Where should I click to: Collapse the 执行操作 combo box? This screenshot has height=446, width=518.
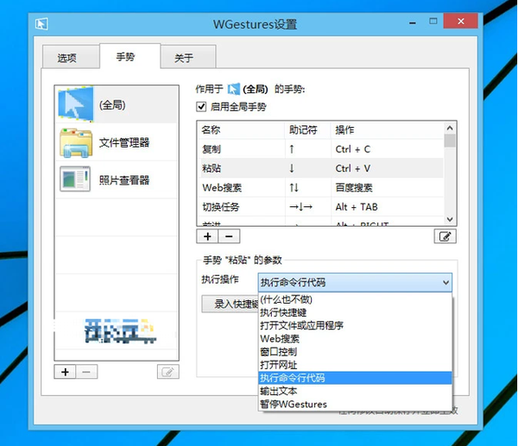click(x=445, y=282)
